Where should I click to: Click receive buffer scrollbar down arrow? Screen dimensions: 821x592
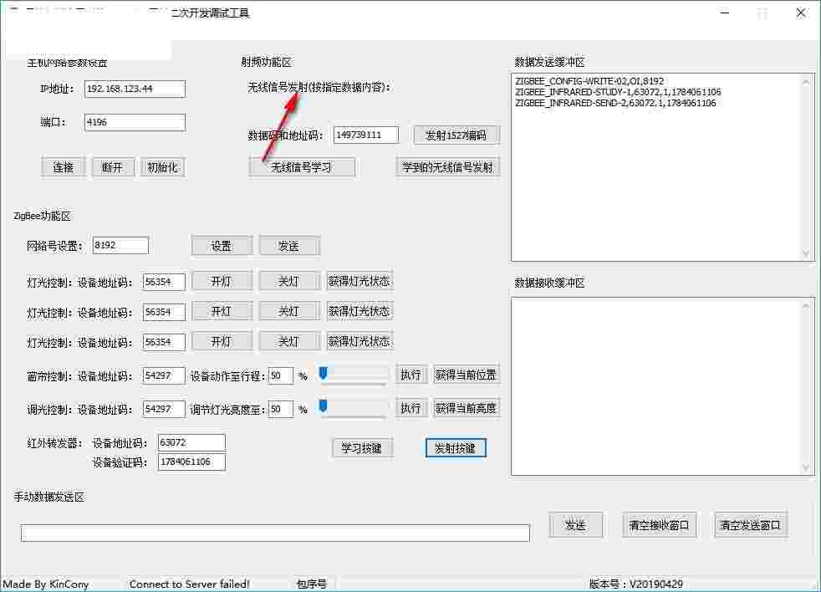[806, 467]
